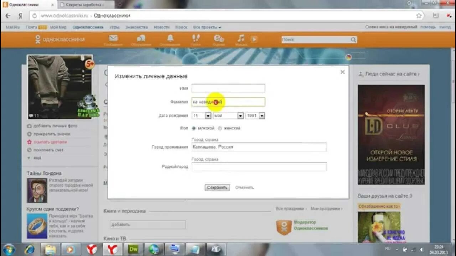
Task: Open 'Знакомства' in the portal menu
Action: [x=136, y=27]
